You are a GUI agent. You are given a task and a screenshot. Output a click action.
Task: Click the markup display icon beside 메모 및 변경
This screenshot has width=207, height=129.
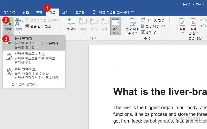143,20
